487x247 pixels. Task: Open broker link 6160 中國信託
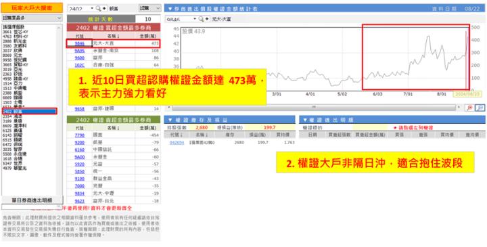click(x=80, y=150)
